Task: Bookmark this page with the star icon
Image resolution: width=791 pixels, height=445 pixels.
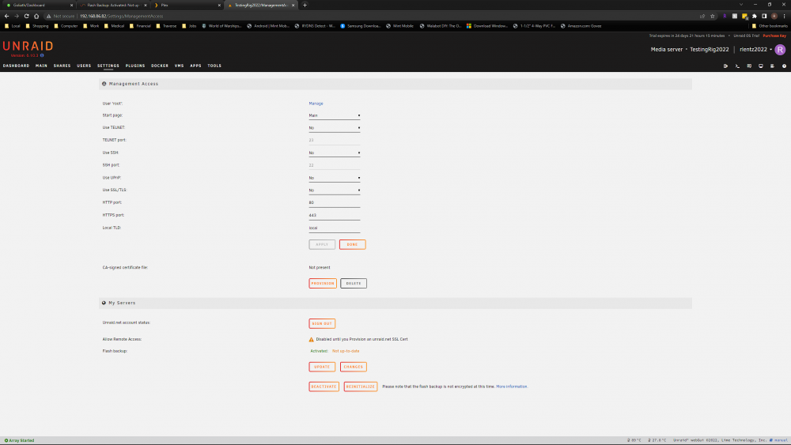Action: coord(713,16)
